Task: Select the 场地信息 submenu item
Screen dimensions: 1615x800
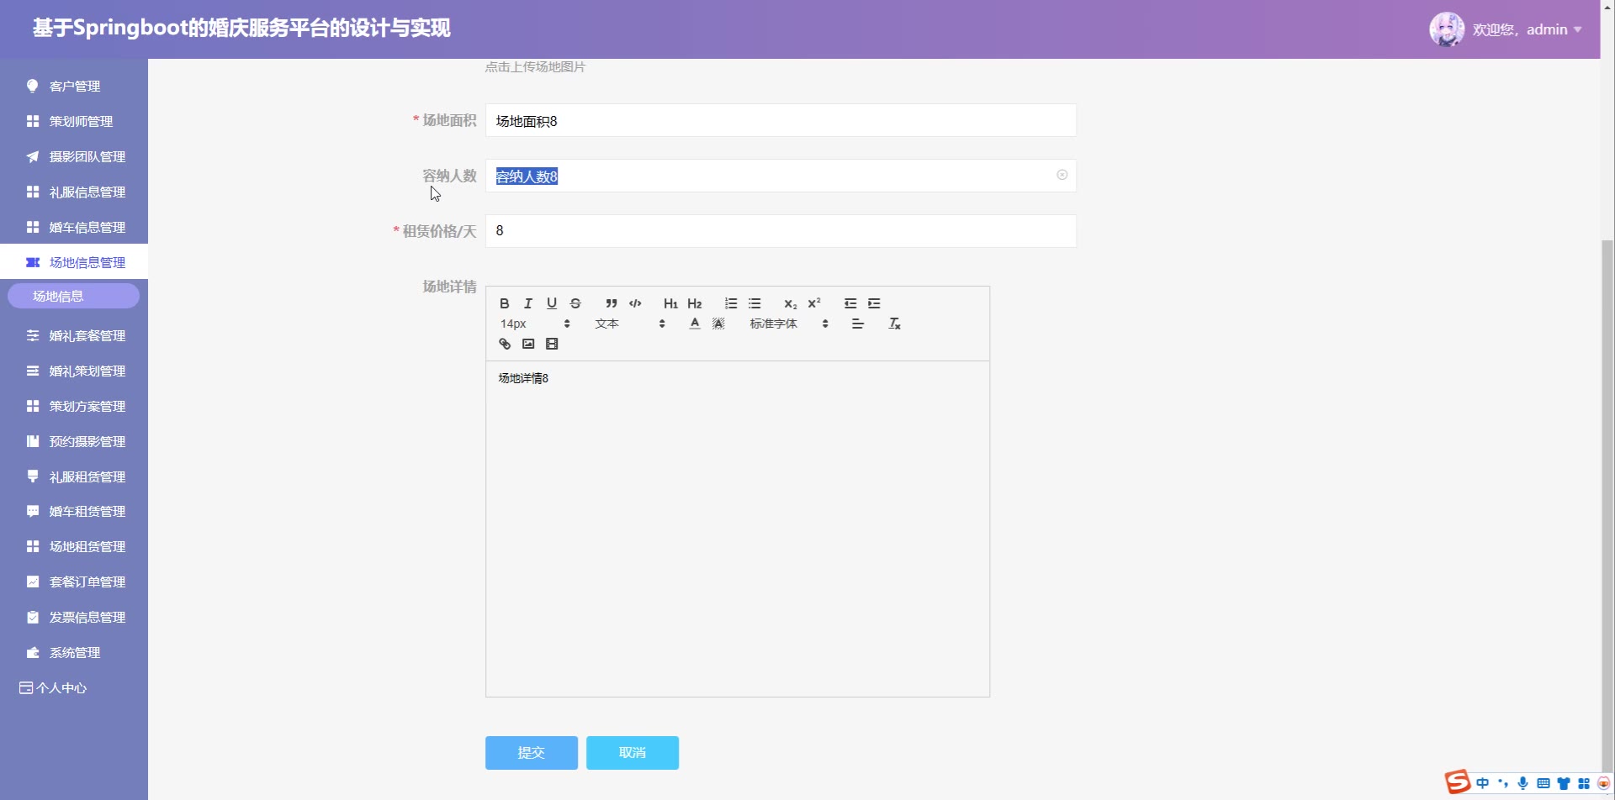Action: 74,296
